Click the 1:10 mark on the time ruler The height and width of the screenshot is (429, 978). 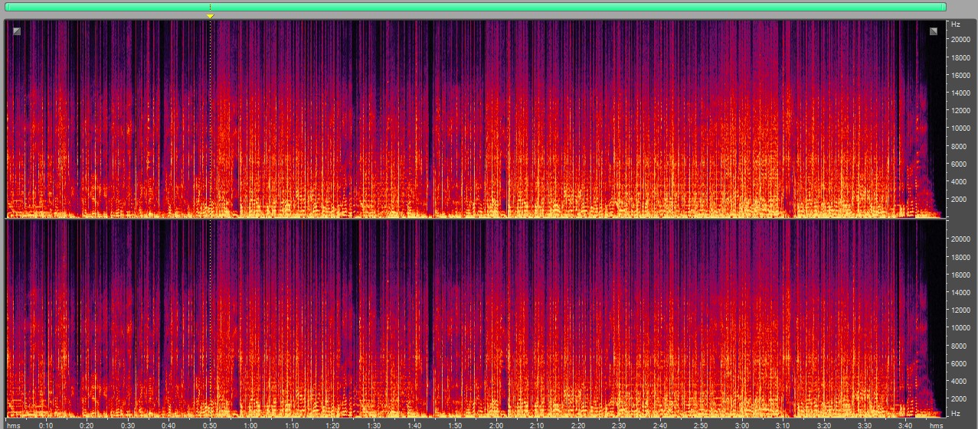[292, 425]
